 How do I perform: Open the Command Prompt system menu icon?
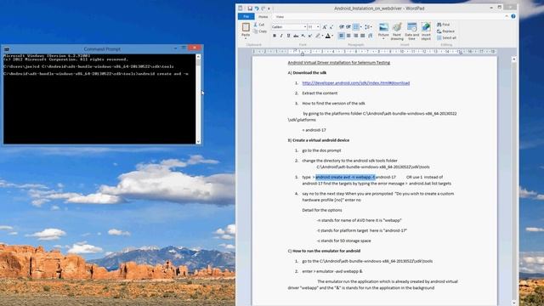click(6, 49)
